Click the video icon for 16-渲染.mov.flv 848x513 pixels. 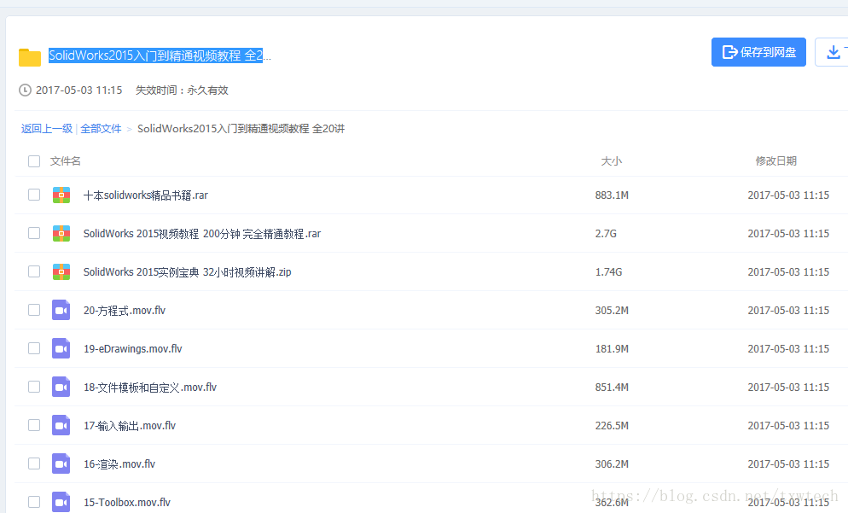coord(61,463)
